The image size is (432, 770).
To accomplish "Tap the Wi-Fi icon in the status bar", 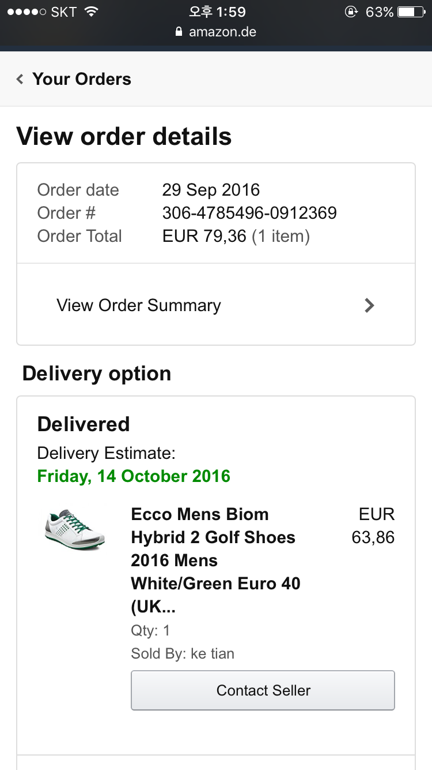I will [90, 12].
